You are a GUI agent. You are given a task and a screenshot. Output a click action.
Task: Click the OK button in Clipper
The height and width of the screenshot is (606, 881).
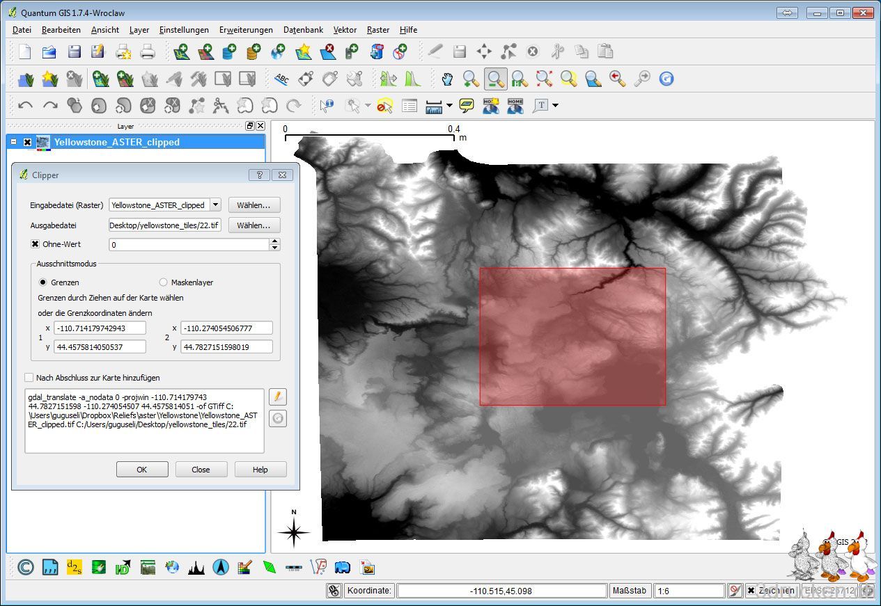pyautogui.click(x=142, y=470)
